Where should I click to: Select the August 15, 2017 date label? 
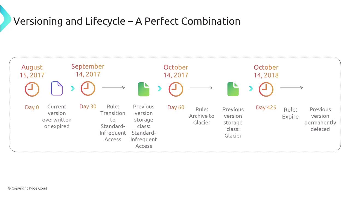pos(32,71)
